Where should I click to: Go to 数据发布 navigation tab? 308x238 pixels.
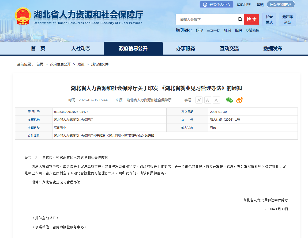coord(273,48)
